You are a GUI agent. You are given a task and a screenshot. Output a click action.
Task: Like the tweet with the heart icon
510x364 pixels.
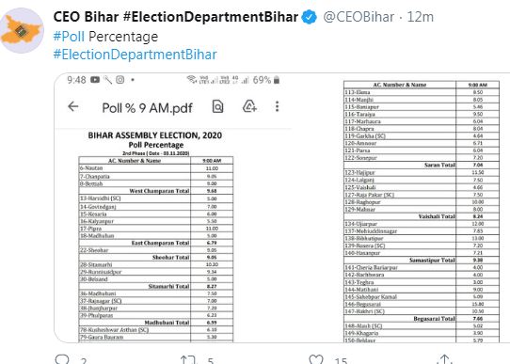pyautogui.click(x=316, y=360)
